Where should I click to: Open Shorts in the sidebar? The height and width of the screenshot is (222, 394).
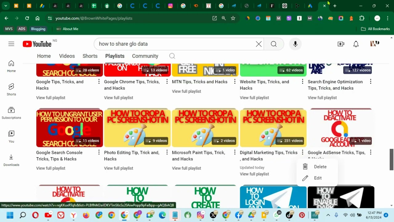tap(11, 90)
